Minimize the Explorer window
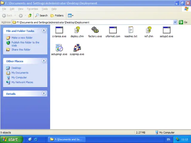The height and width of the screenshot is (143, 191). [177, 3]
